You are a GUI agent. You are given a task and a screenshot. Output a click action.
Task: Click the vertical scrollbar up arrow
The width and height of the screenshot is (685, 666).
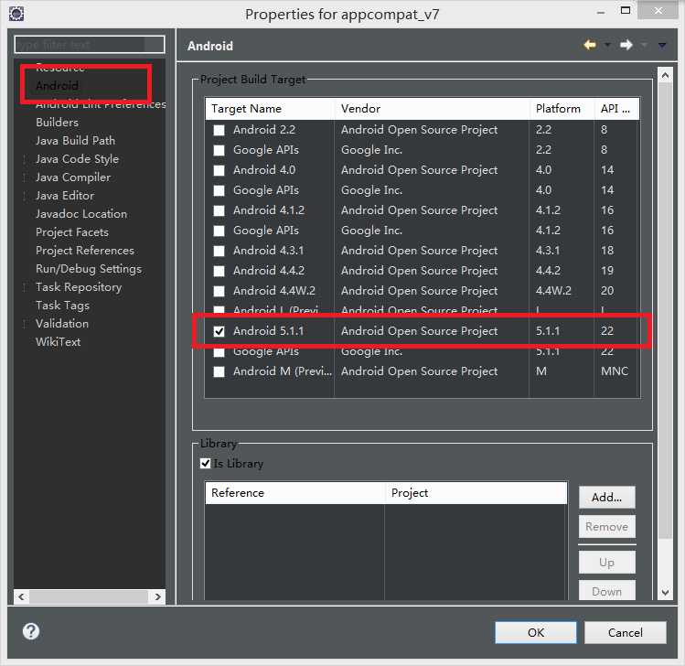[665, 75]
